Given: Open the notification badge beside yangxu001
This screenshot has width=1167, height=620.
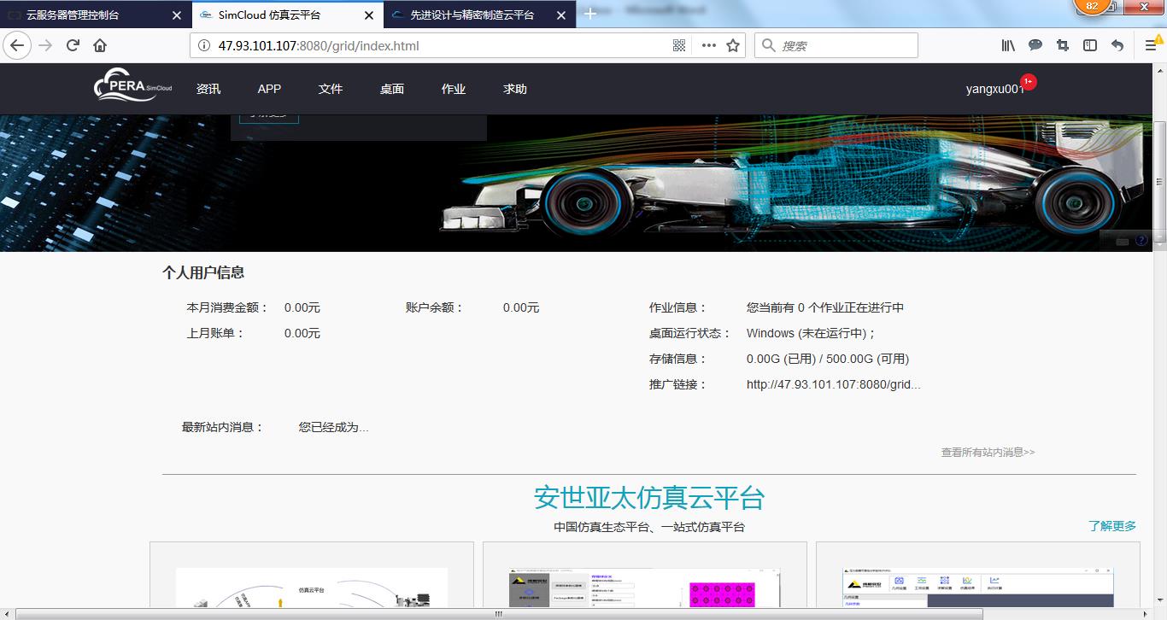Looking at the screenshot, I should (1028, 81).
